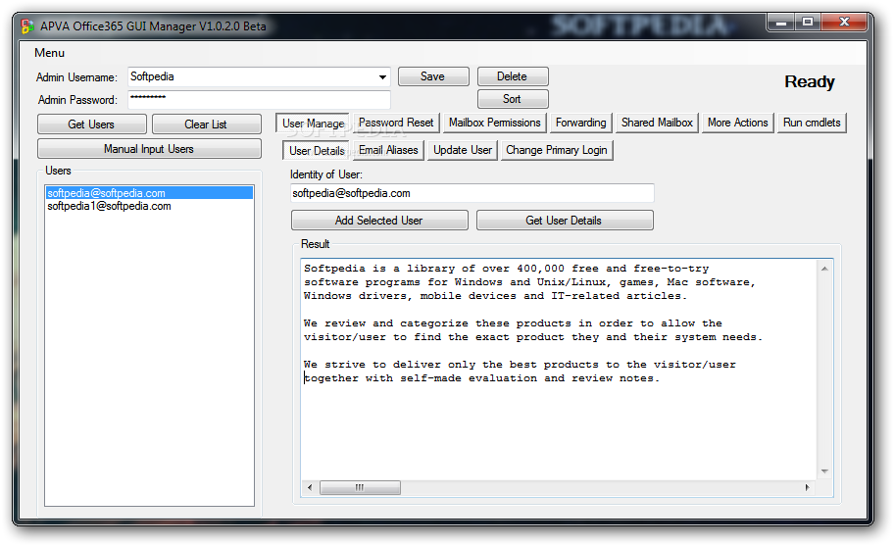The image size is (894, 546).
Task: Switch to the User Manage tab
Action: point(313,124)
